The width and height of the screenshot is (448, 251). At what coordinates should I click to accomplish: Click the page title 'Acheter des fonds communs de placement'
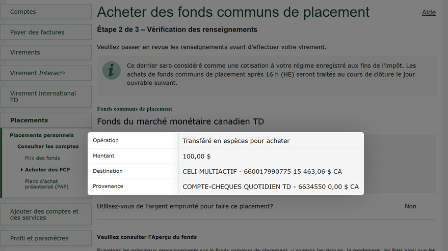[233, 12]
